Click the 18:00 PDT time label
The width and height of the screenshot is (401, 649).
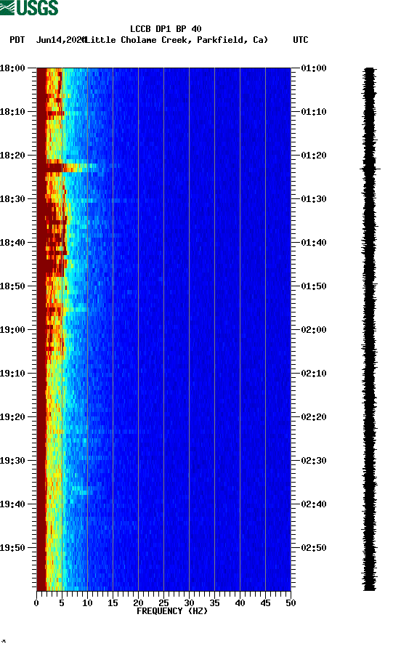12,68
